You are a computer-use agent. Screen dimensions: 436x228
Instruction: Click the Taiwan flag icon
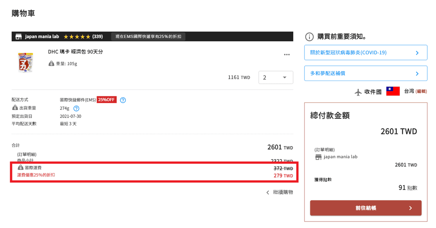(393, 91)
